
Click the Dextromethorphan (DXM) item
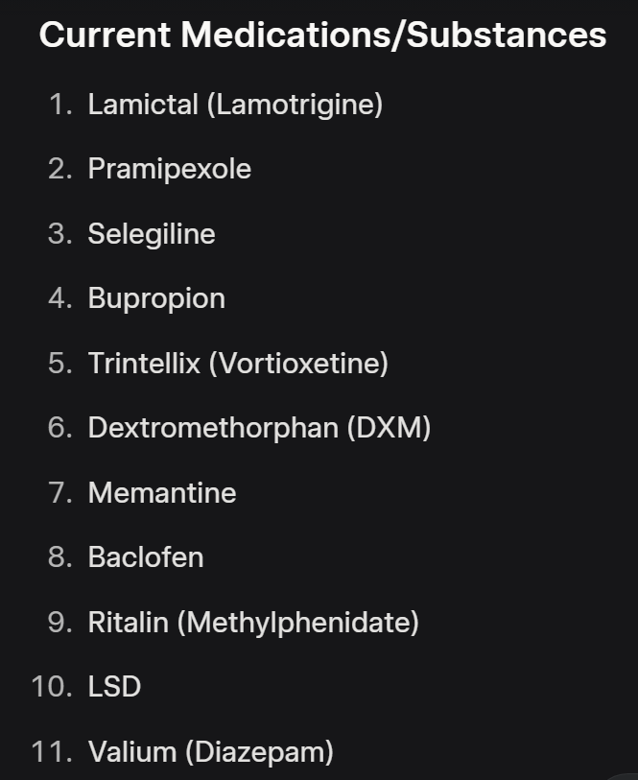point(259,428)
